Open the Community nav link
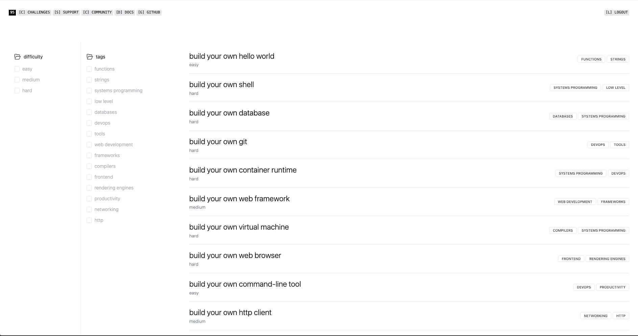The image size is (638, 336). coord(97,12)
